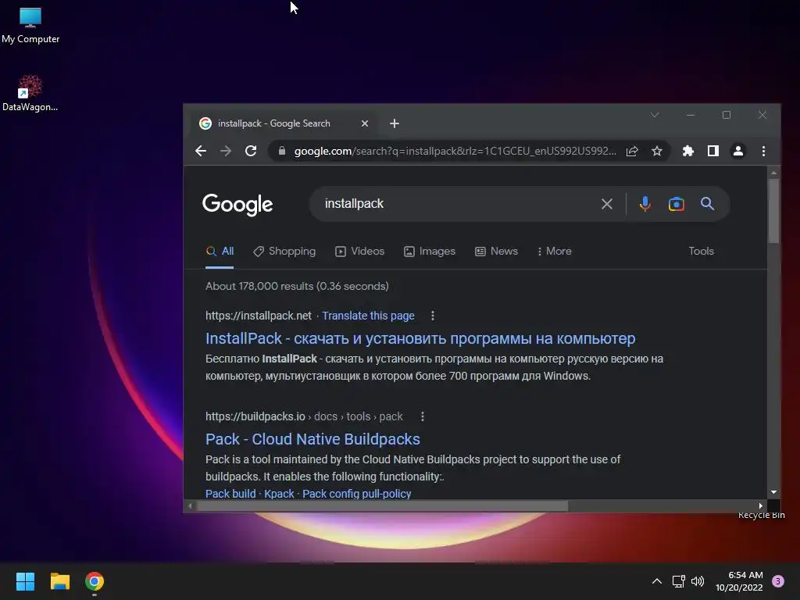Open search Tools options
The image size is (800, 600).
[701, 251]
